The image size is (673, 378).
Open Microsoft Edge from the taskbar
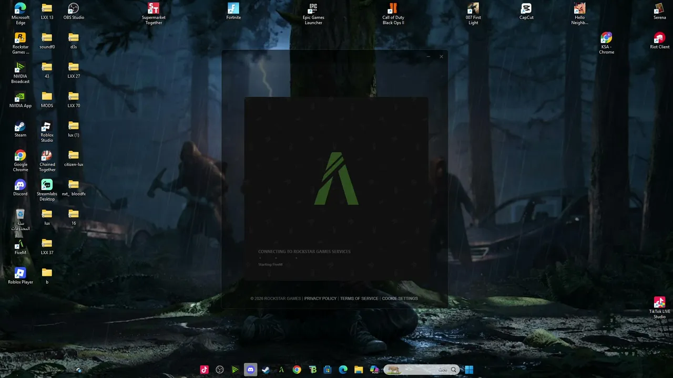pos(343,370)
